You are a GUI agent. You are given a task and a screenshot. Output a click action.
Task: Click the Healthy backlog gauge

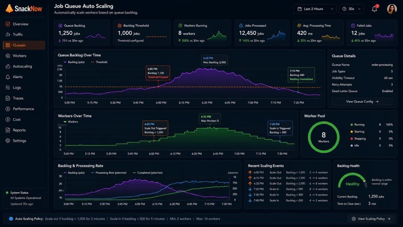(352, 181)
